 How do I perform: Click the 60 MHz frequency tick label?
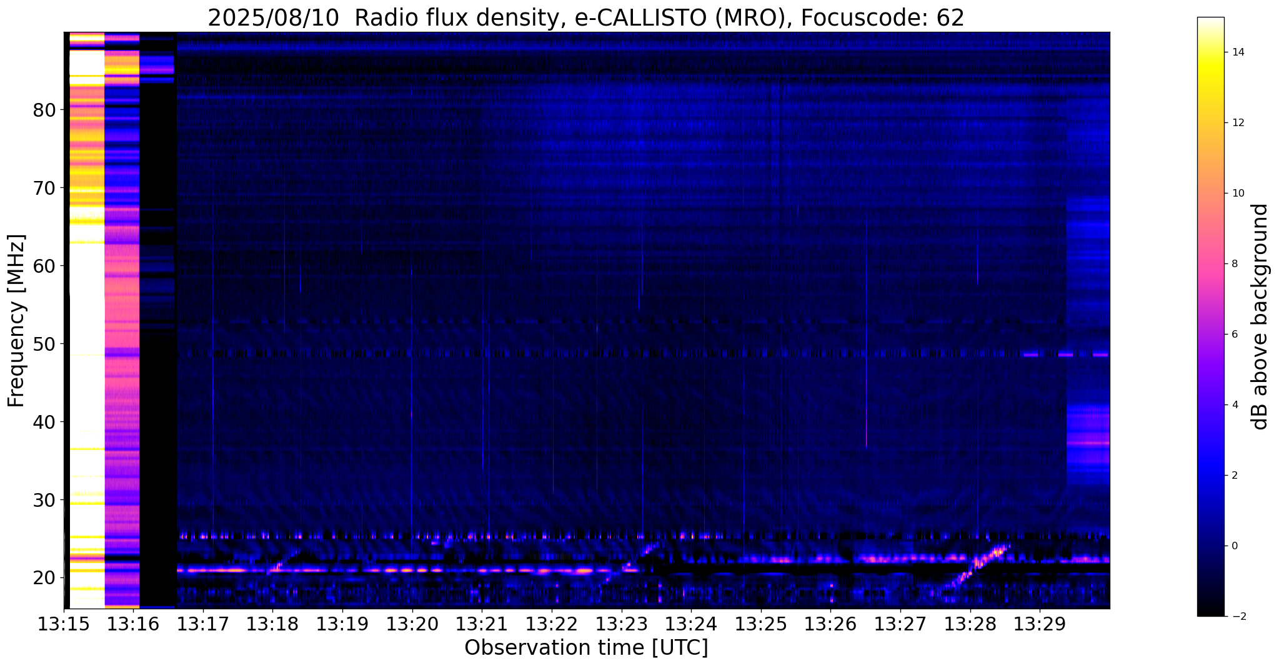point(44,267)
